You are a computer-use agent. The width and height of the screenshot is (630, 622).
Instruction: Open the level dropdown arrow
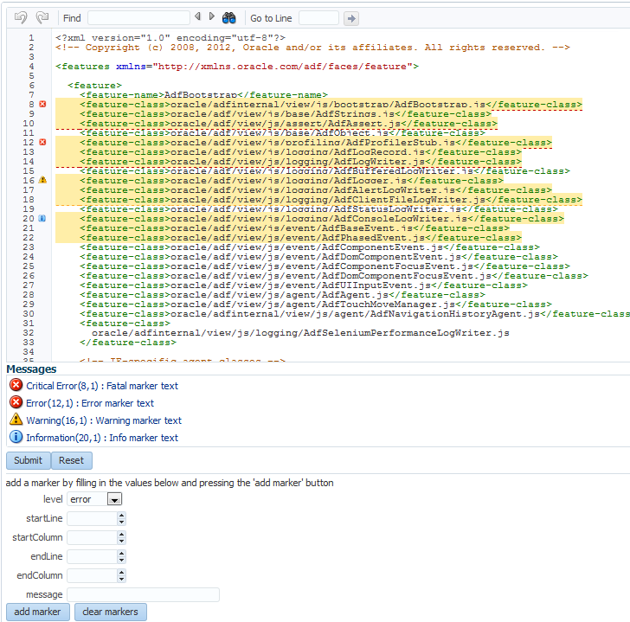coord(114,499)
